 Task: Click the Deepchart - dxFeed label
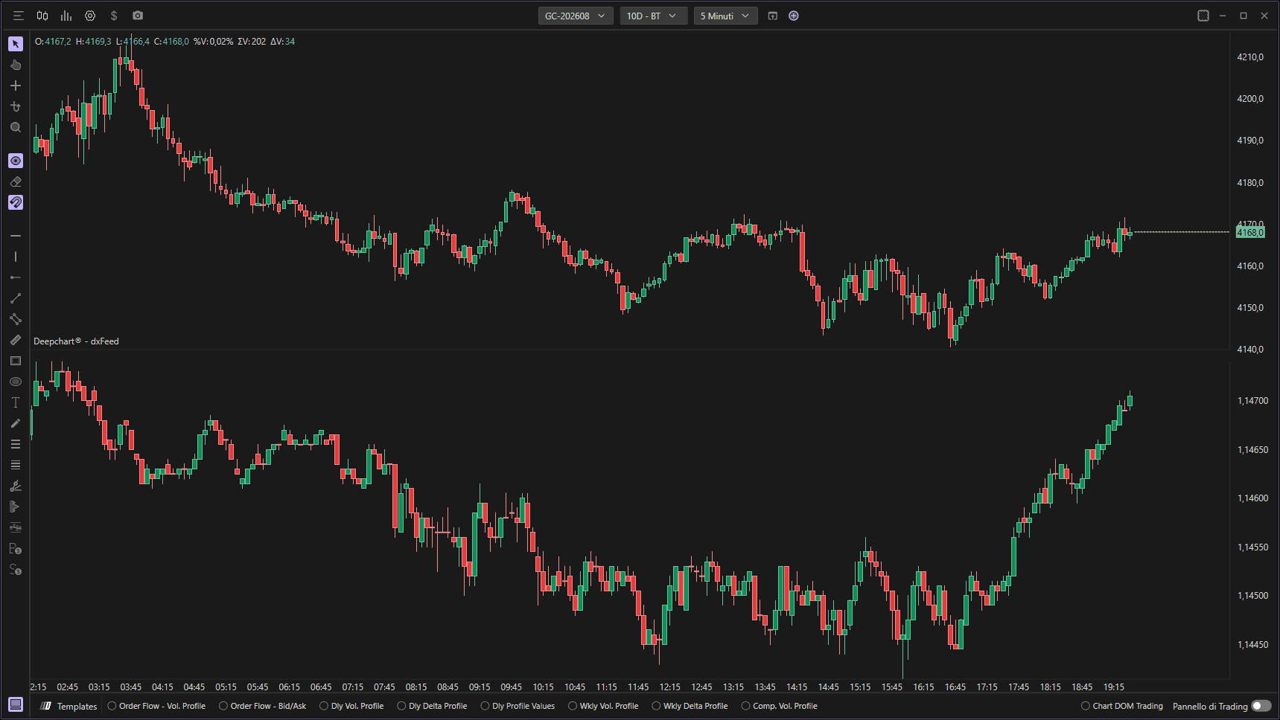76,341
